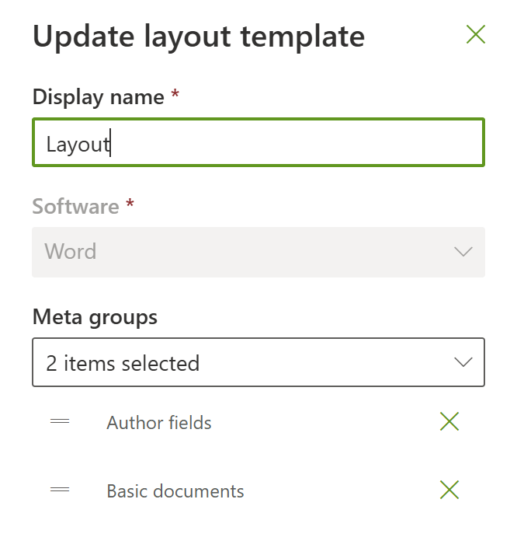517x541 pixels.
Task: Click the Display name required asterisk
Action: [x=175, y=96]
